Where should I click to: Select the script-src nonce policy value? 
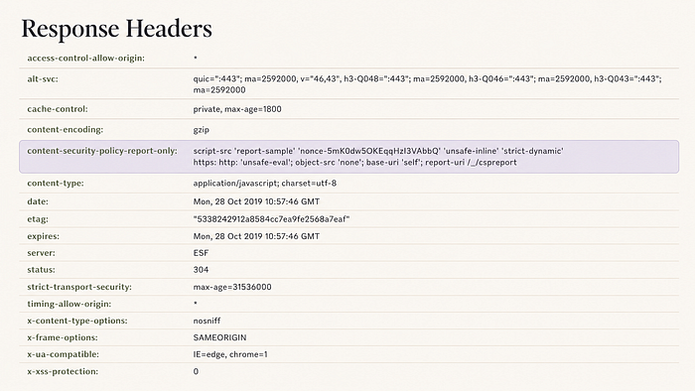tap(378, 157)
